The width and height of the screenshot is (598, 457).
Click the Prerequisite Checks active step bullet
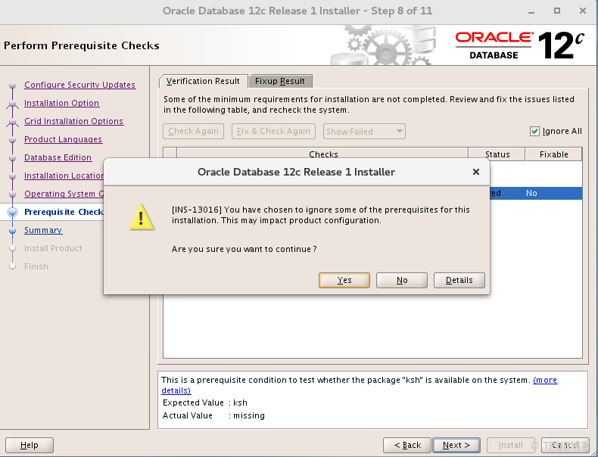click(x=13, y=213)
